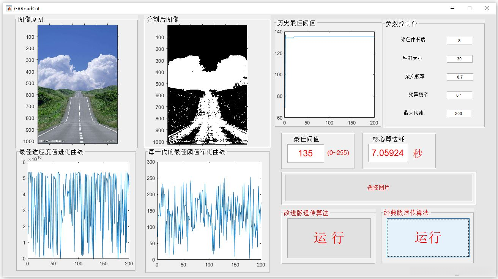This screenshot has width=498, height=279.
Task: Click the segmented binary road image
Action: tap(207, 84)
